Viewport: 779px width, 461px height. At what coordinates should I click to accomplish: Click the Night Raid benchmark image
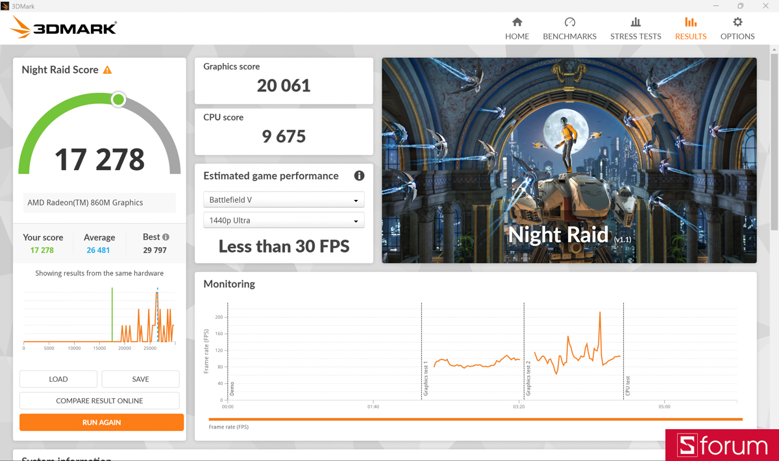(x=569, y=160)
